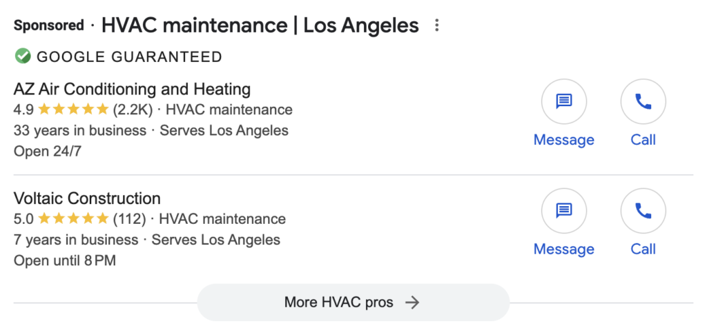Click the GOOGLE GUARANTEED text label

pos(129,56)
